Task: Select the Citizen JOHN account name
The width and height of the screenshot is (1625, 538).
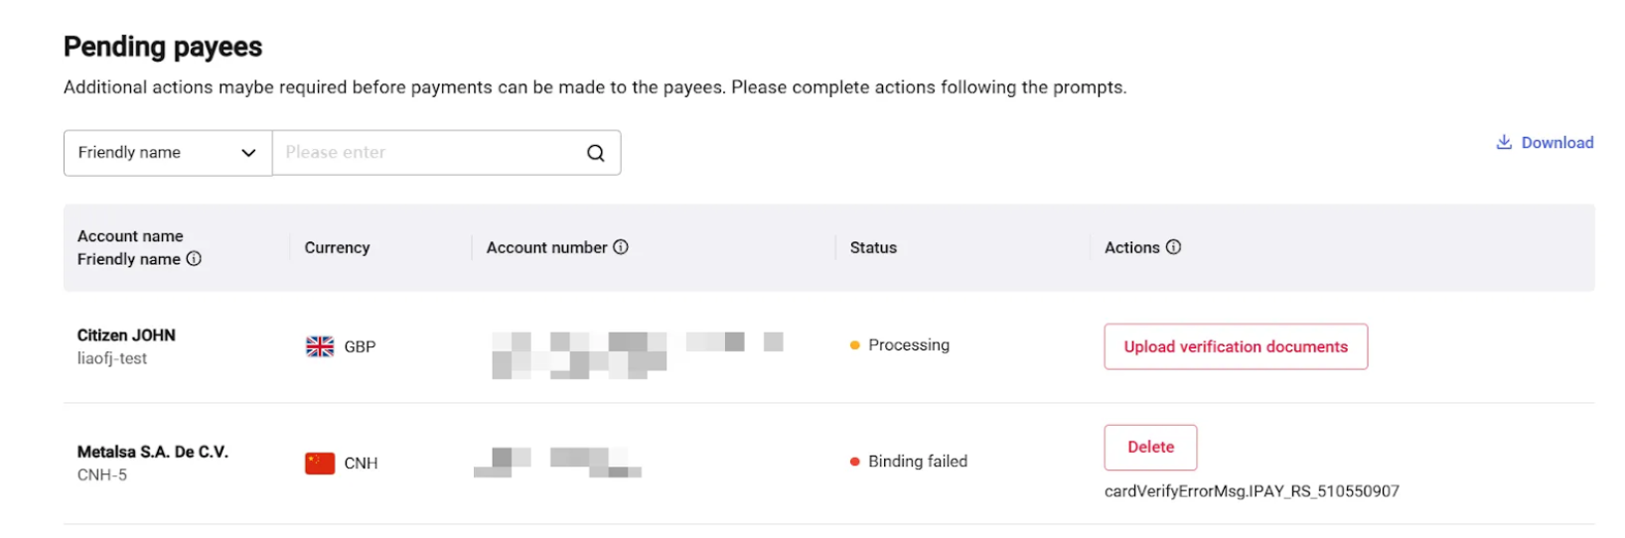Action: click(x=126, y=336)
